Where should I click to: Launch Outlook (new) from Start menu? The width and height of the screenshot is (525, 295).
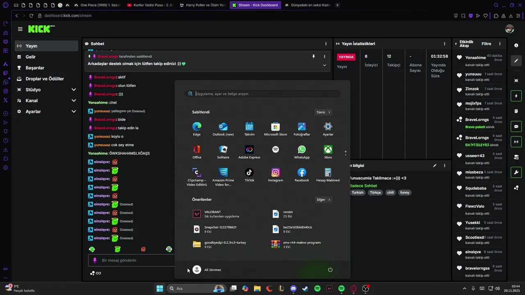(223, 129)
